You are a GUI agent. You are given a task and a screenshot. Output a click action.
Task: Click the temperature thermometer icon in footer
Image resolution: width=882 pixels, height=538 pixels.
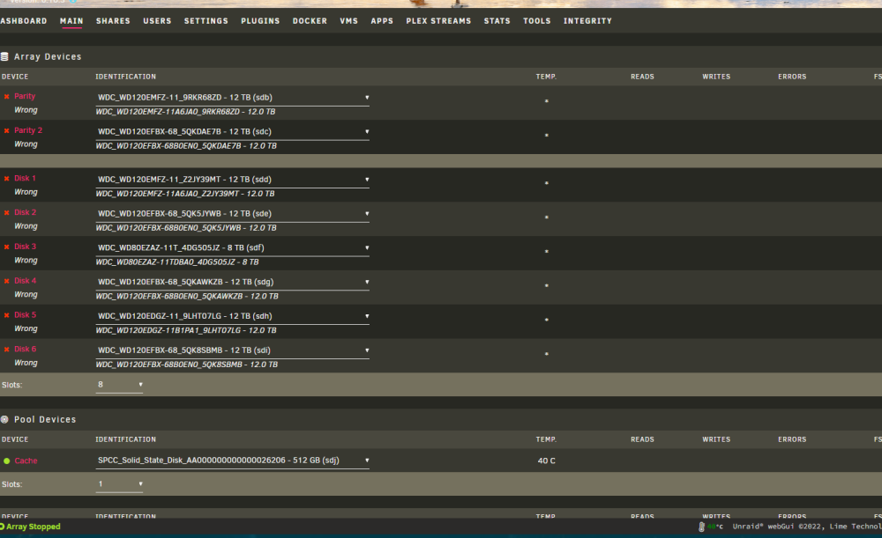click(701, 527)
